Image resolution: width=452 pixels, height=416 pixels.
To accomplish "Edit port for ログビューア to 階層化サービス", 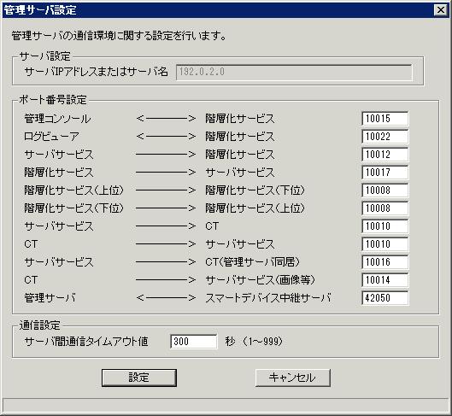I will (x=384, y=137).
